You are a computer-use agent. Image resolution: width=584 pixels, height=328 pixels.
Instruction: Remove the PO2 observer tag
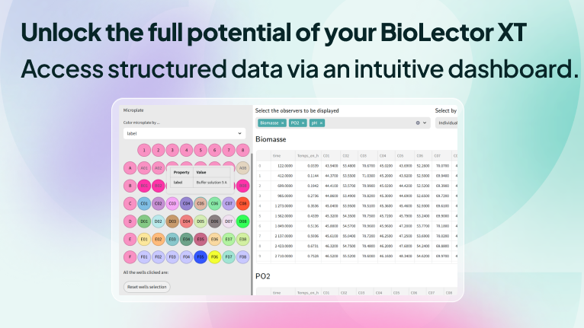(303, 123)
